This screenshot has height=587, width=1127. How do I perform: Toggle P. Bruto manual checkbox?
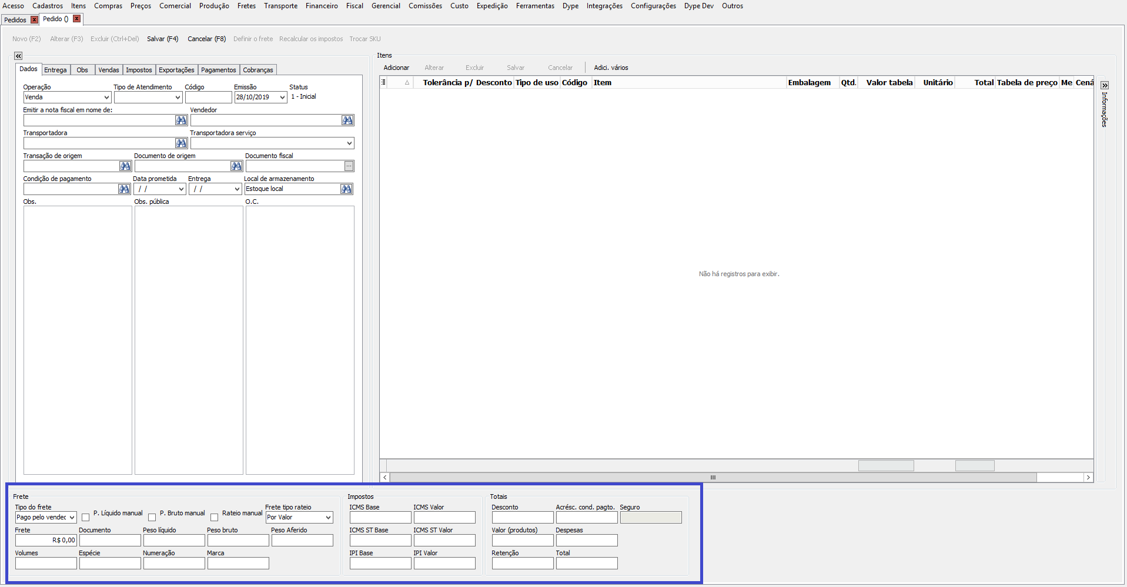152,518
